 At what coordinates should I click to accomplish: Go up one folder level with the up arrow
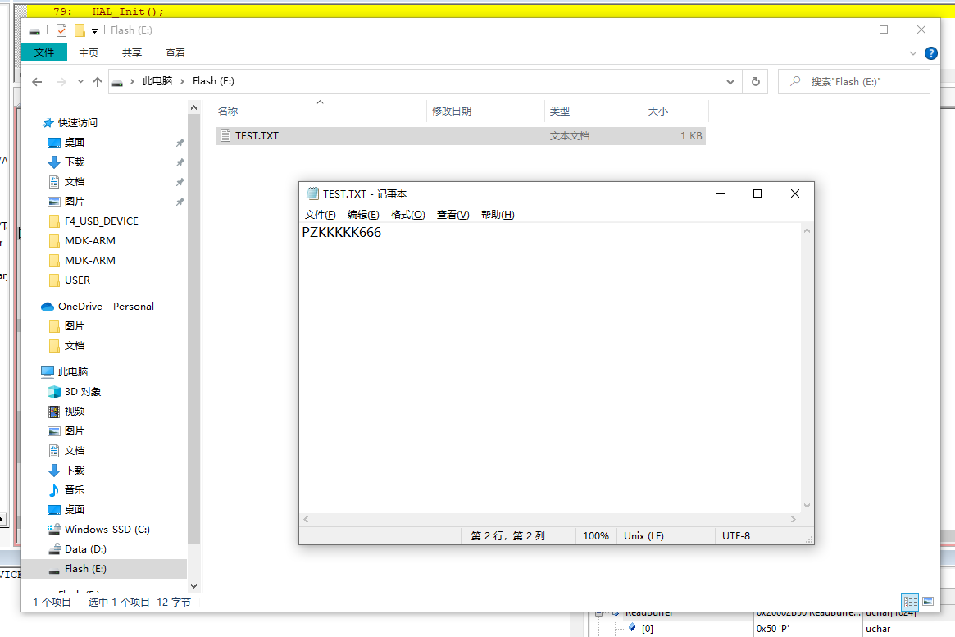pyautogui.click(x=98, y=82)
